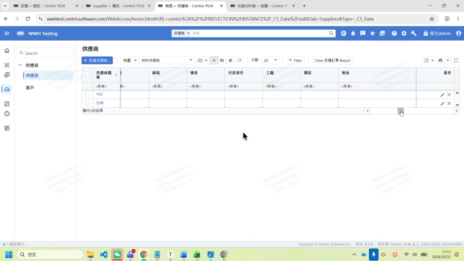Tick the checkbox for 宏錦 row

(87, 103)
